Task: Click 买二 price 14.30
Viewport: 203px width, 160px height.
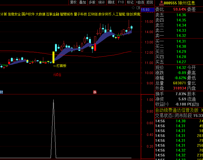Action: click(x=181, y=47)
